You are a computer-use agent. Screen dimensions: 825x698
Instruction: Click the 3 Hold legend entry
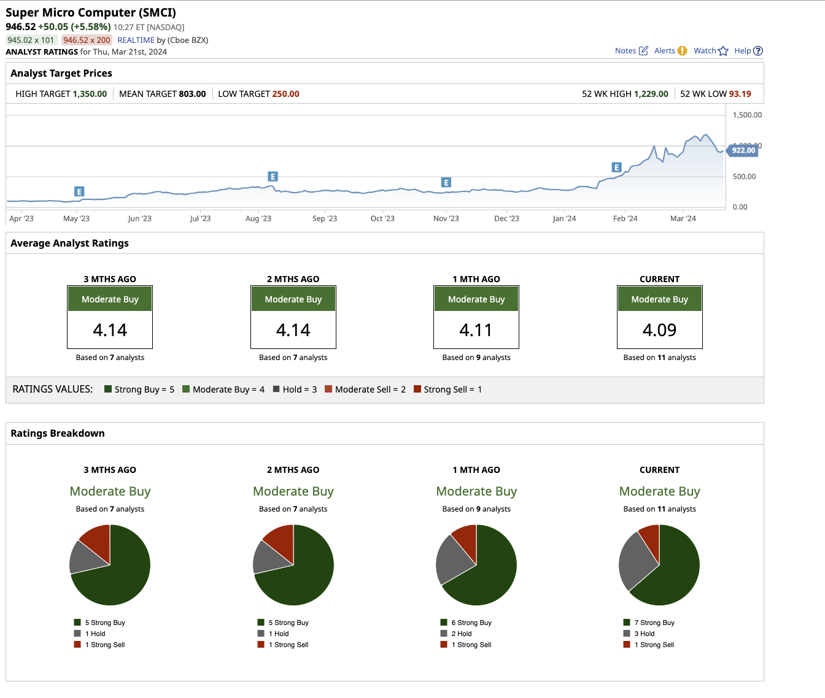pos(644,634)
